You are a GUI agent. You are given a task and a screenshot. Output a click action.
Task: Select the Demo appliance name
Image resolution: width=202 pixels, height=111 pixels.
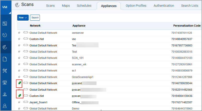[x=76, y=109]
